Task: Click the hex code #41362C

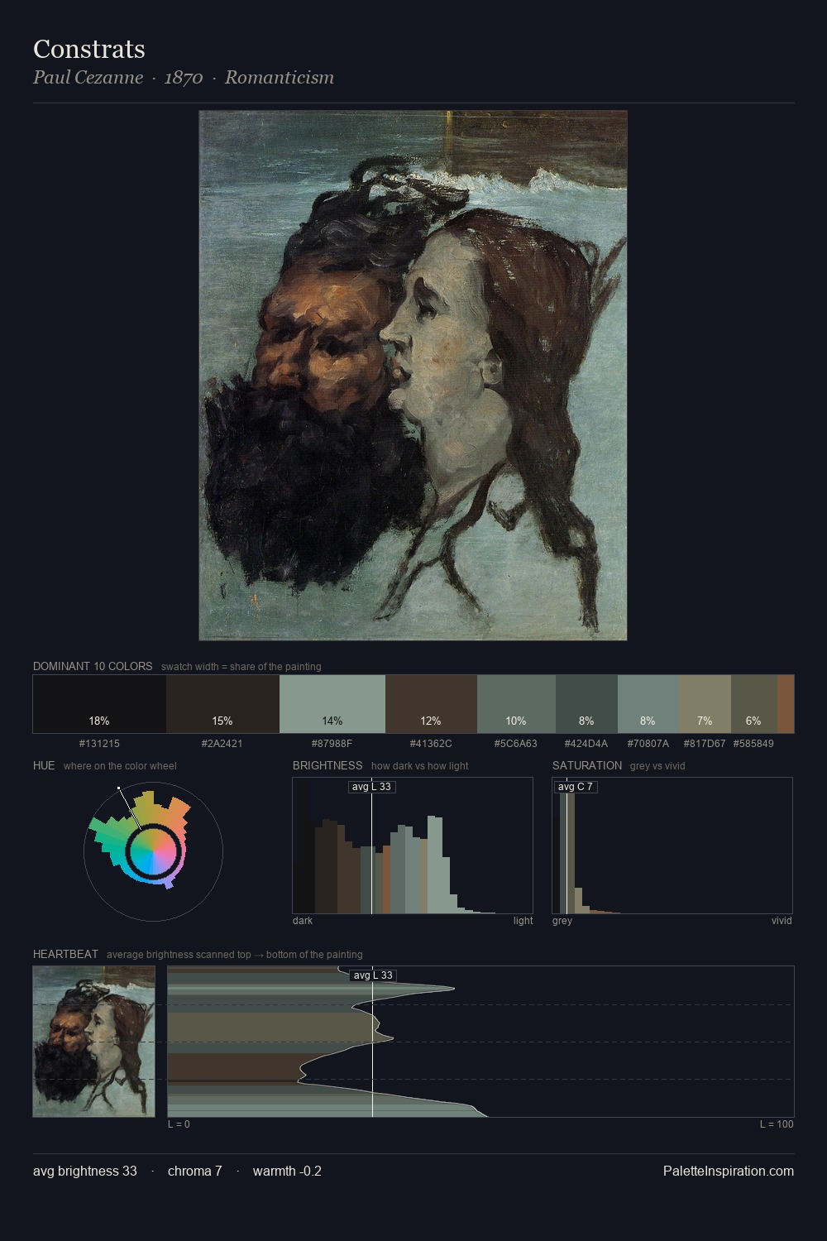Action: pos(431,744)
